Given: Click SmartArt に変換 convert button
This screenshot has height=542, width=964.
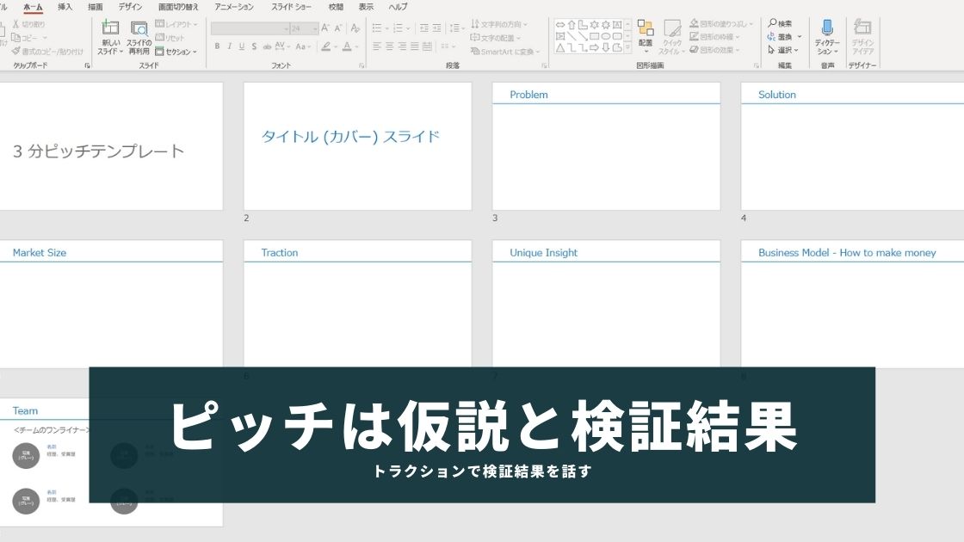Looking at the screenshot, I should (505, 51).
